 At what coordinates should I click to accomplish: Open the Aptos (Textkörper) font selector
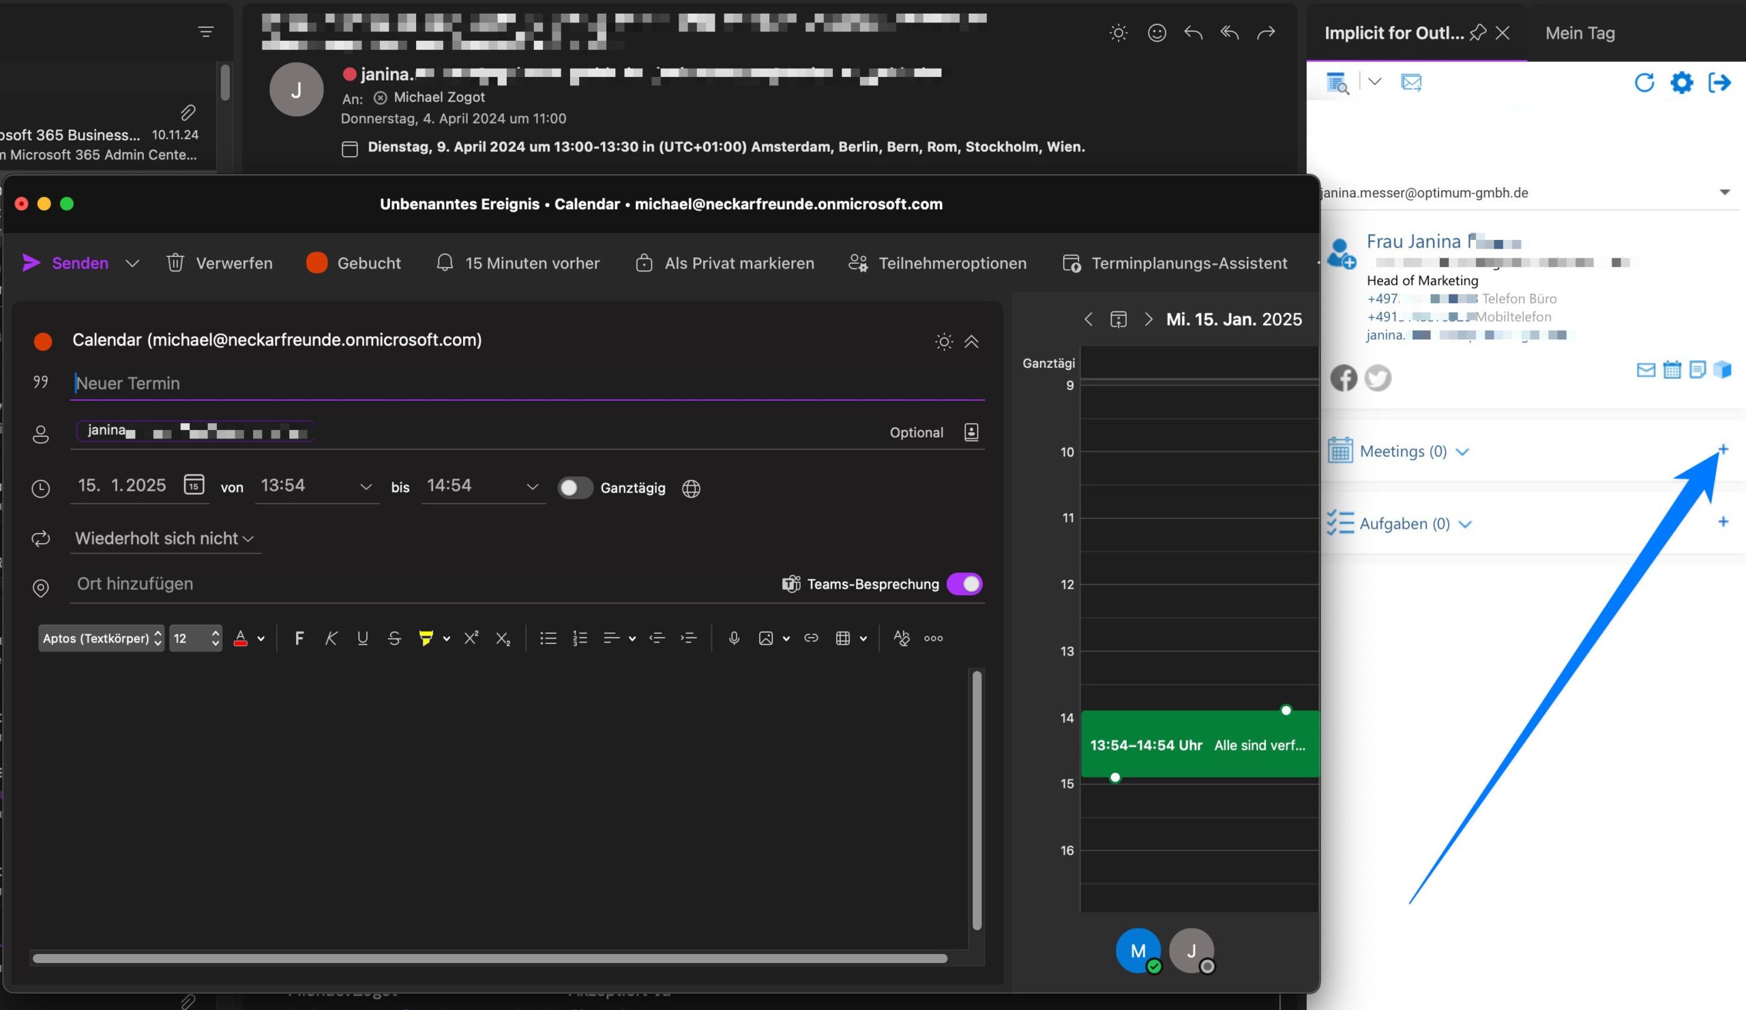(101, 639)
